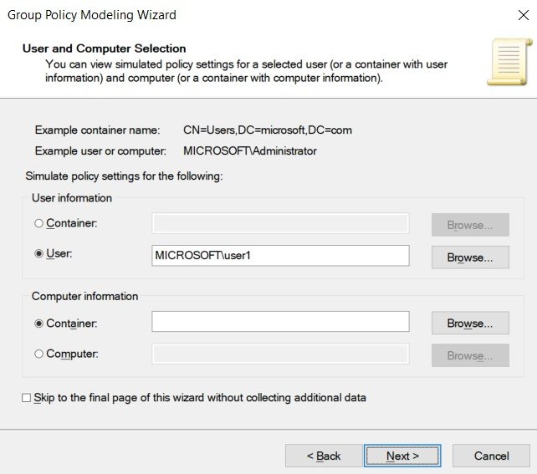This screenshot has height=474, width=537.
Task: Click the Group Policy Modeling Wizard title
Action: [x=92, y=15]
